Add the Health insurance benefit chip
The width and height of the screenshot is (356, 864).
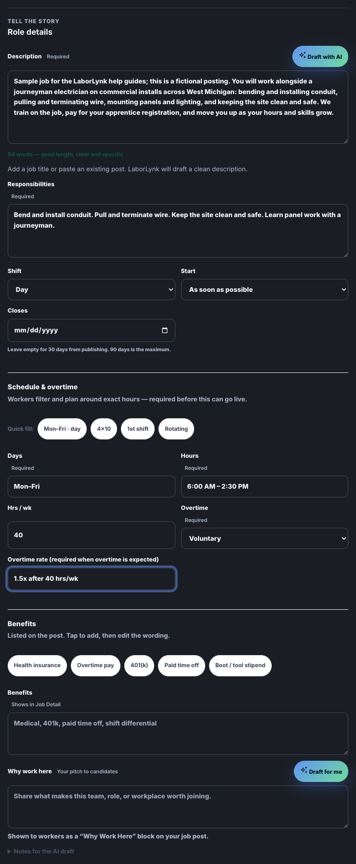(37, 665)
